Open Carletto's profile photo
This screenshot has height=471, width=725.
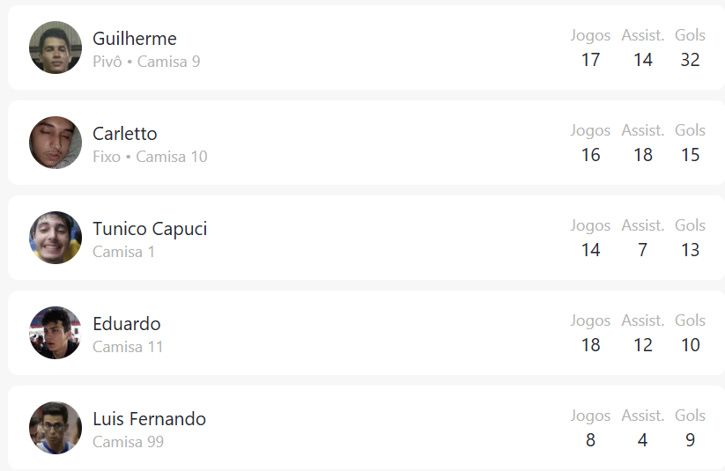tap(55, 143)
